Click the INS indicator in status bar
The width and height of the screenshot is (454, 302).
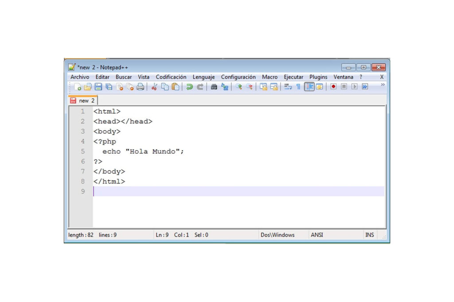pyautogui.click(x=369, y=235)
